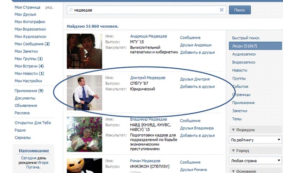Select Заметки search filter
This screenshot has width=283, height=173.
[239, 111]
